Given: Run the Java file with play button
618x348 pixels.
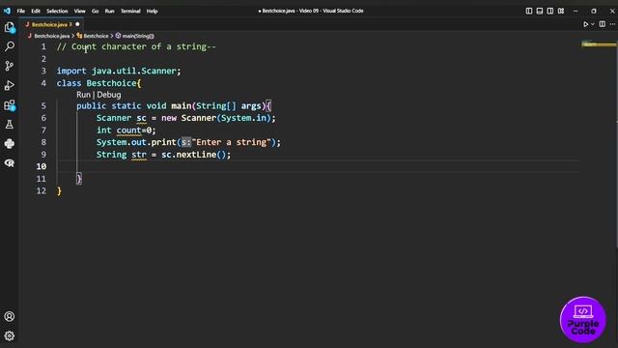Looking at the screenshot, I should [586, 24].
